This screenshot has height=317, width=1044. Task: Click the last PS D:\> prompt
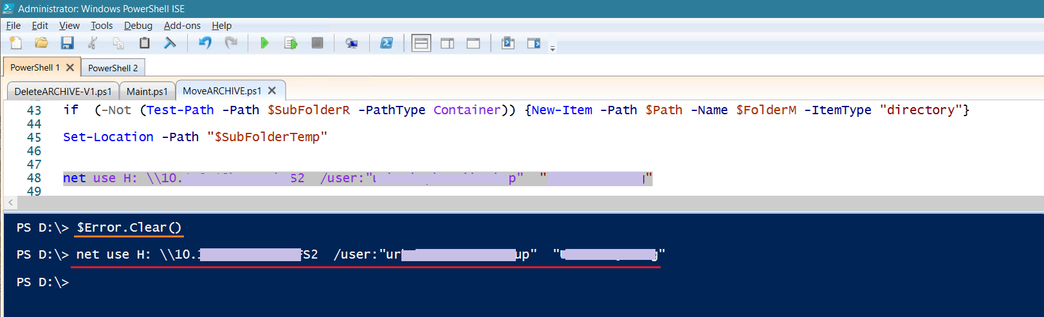click(x=42, y=282)
